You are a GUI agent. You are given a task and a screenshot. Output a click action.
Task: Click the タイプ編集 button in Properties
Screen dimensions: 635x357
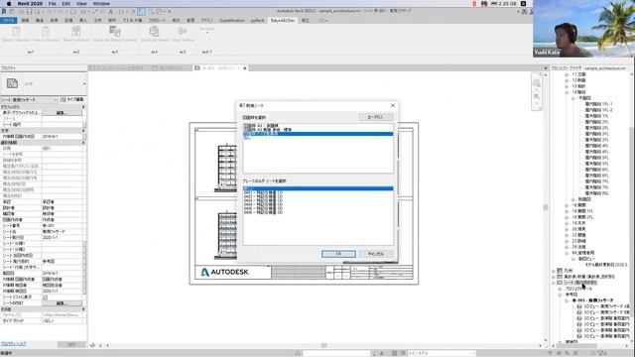(72, 99)
